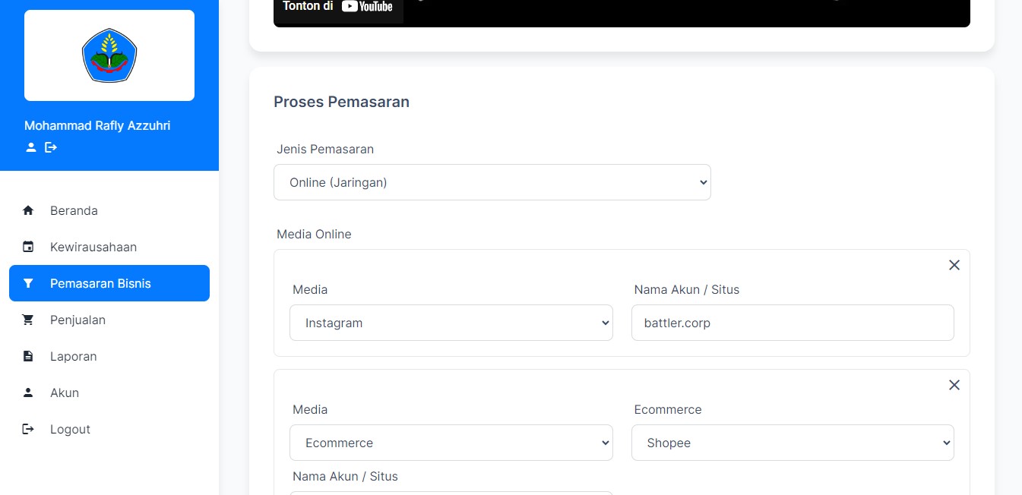Click the school logo in the sidebar
The height and width of the screenshot is (495, 1022).
click(x=109, y=55)
